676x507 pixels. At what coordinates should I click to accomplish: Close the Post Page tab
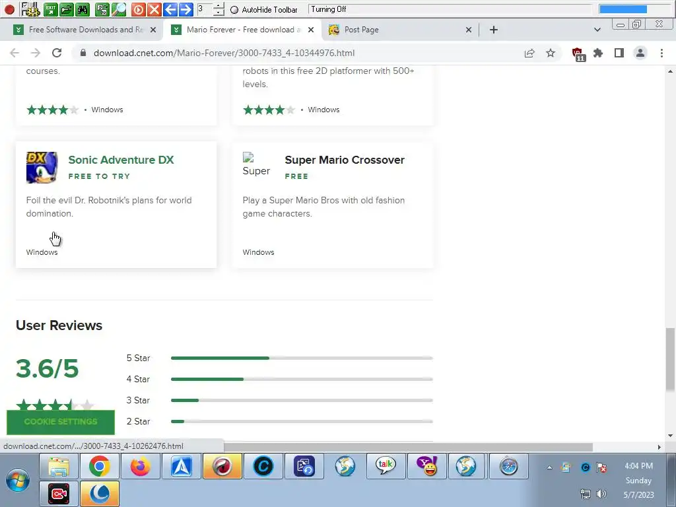pyautogui.click(x=469, y=30)
